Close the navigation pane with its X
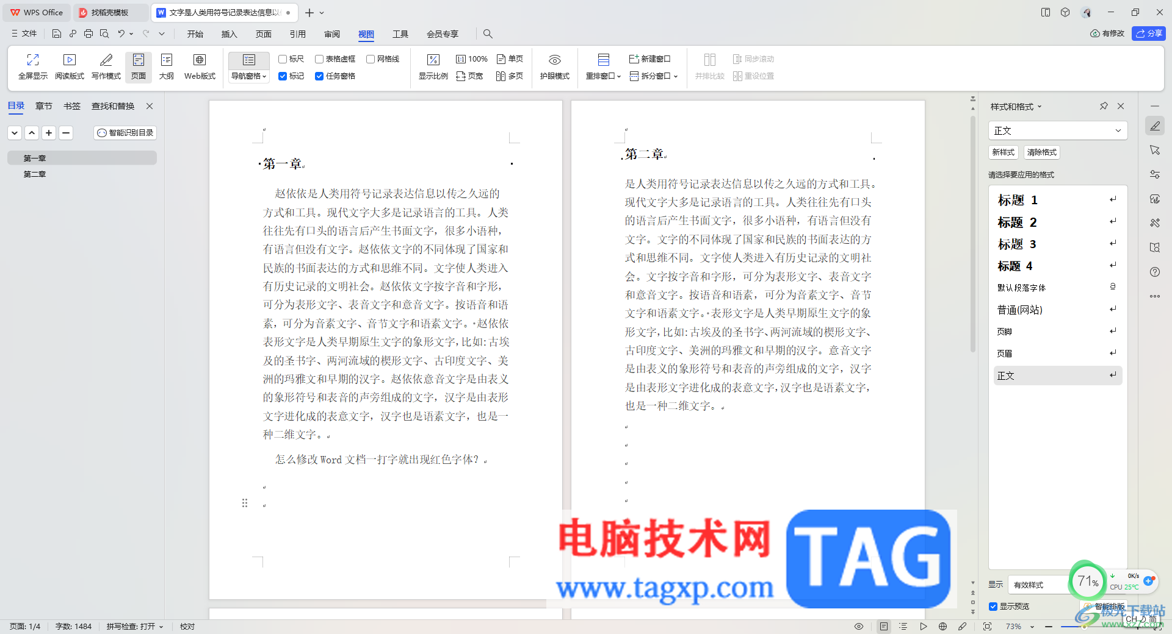This screenshot has height=634, width=1172. 150,106
